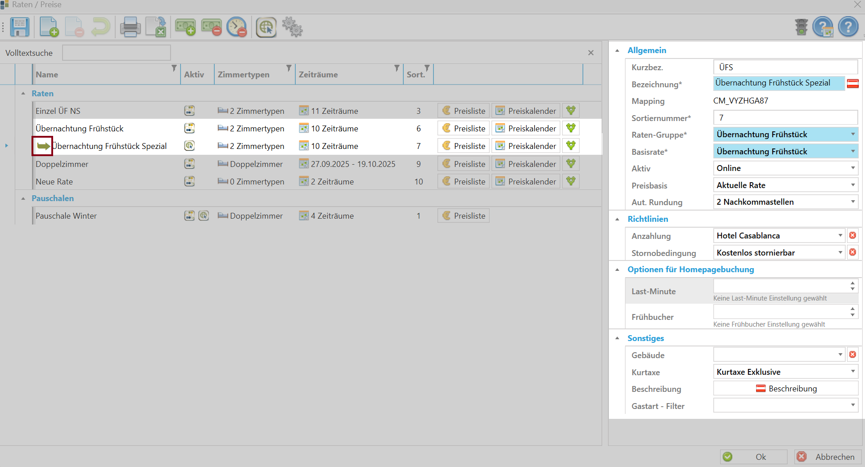Click the Volltextsuche search field
This screenshot has height=467, width=865.
[117, 53]
